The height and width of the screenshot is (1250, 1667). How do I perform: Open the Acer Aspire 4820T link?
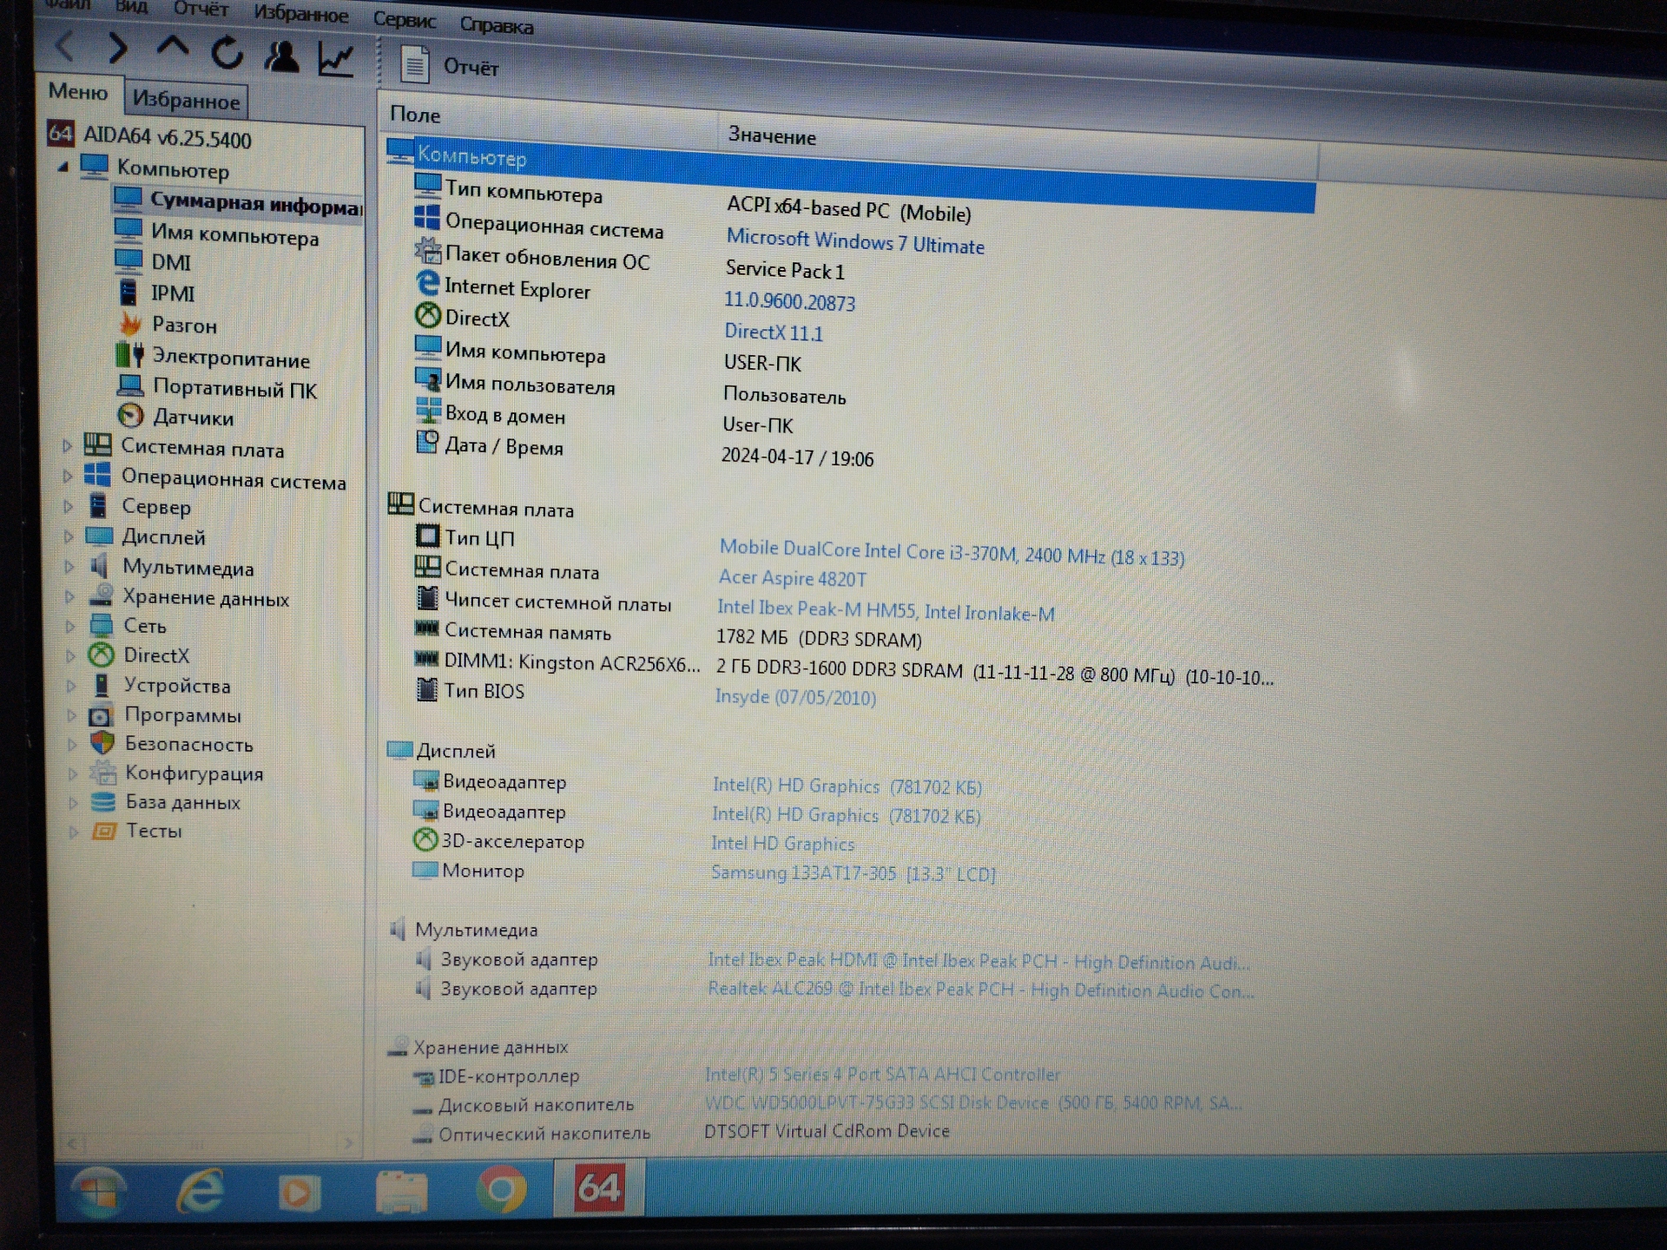pos(792,578)
